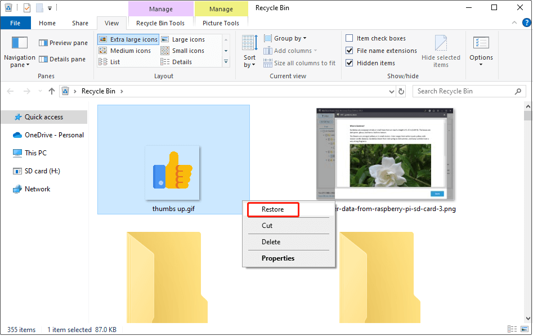This screenshot has width=533, height=336.
Task: Open SD card (H:) in sidebar
Action: [37, 171]
